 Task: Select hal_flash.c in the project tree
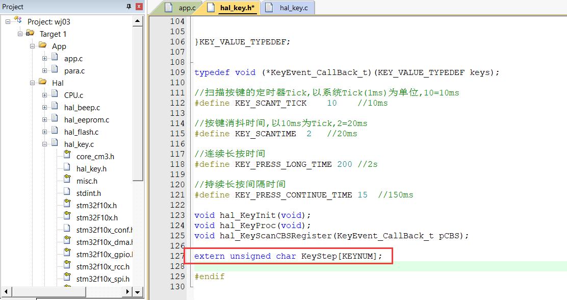82,132
